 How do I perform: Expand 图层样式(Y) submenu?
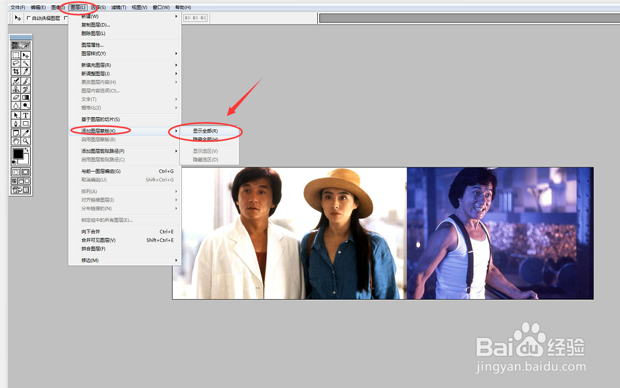click(x=125, y=53)
